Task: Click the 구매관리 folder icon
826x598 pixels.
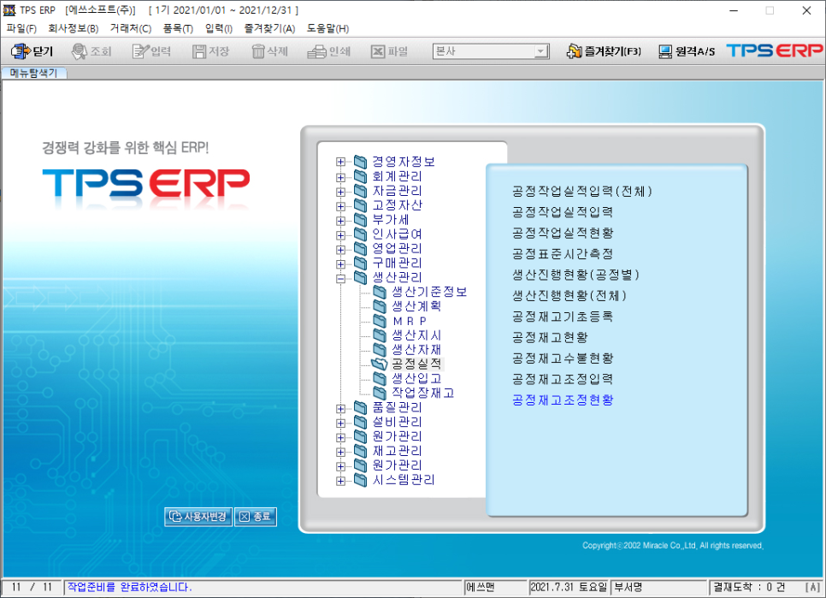Action: (x=360, y=263)
